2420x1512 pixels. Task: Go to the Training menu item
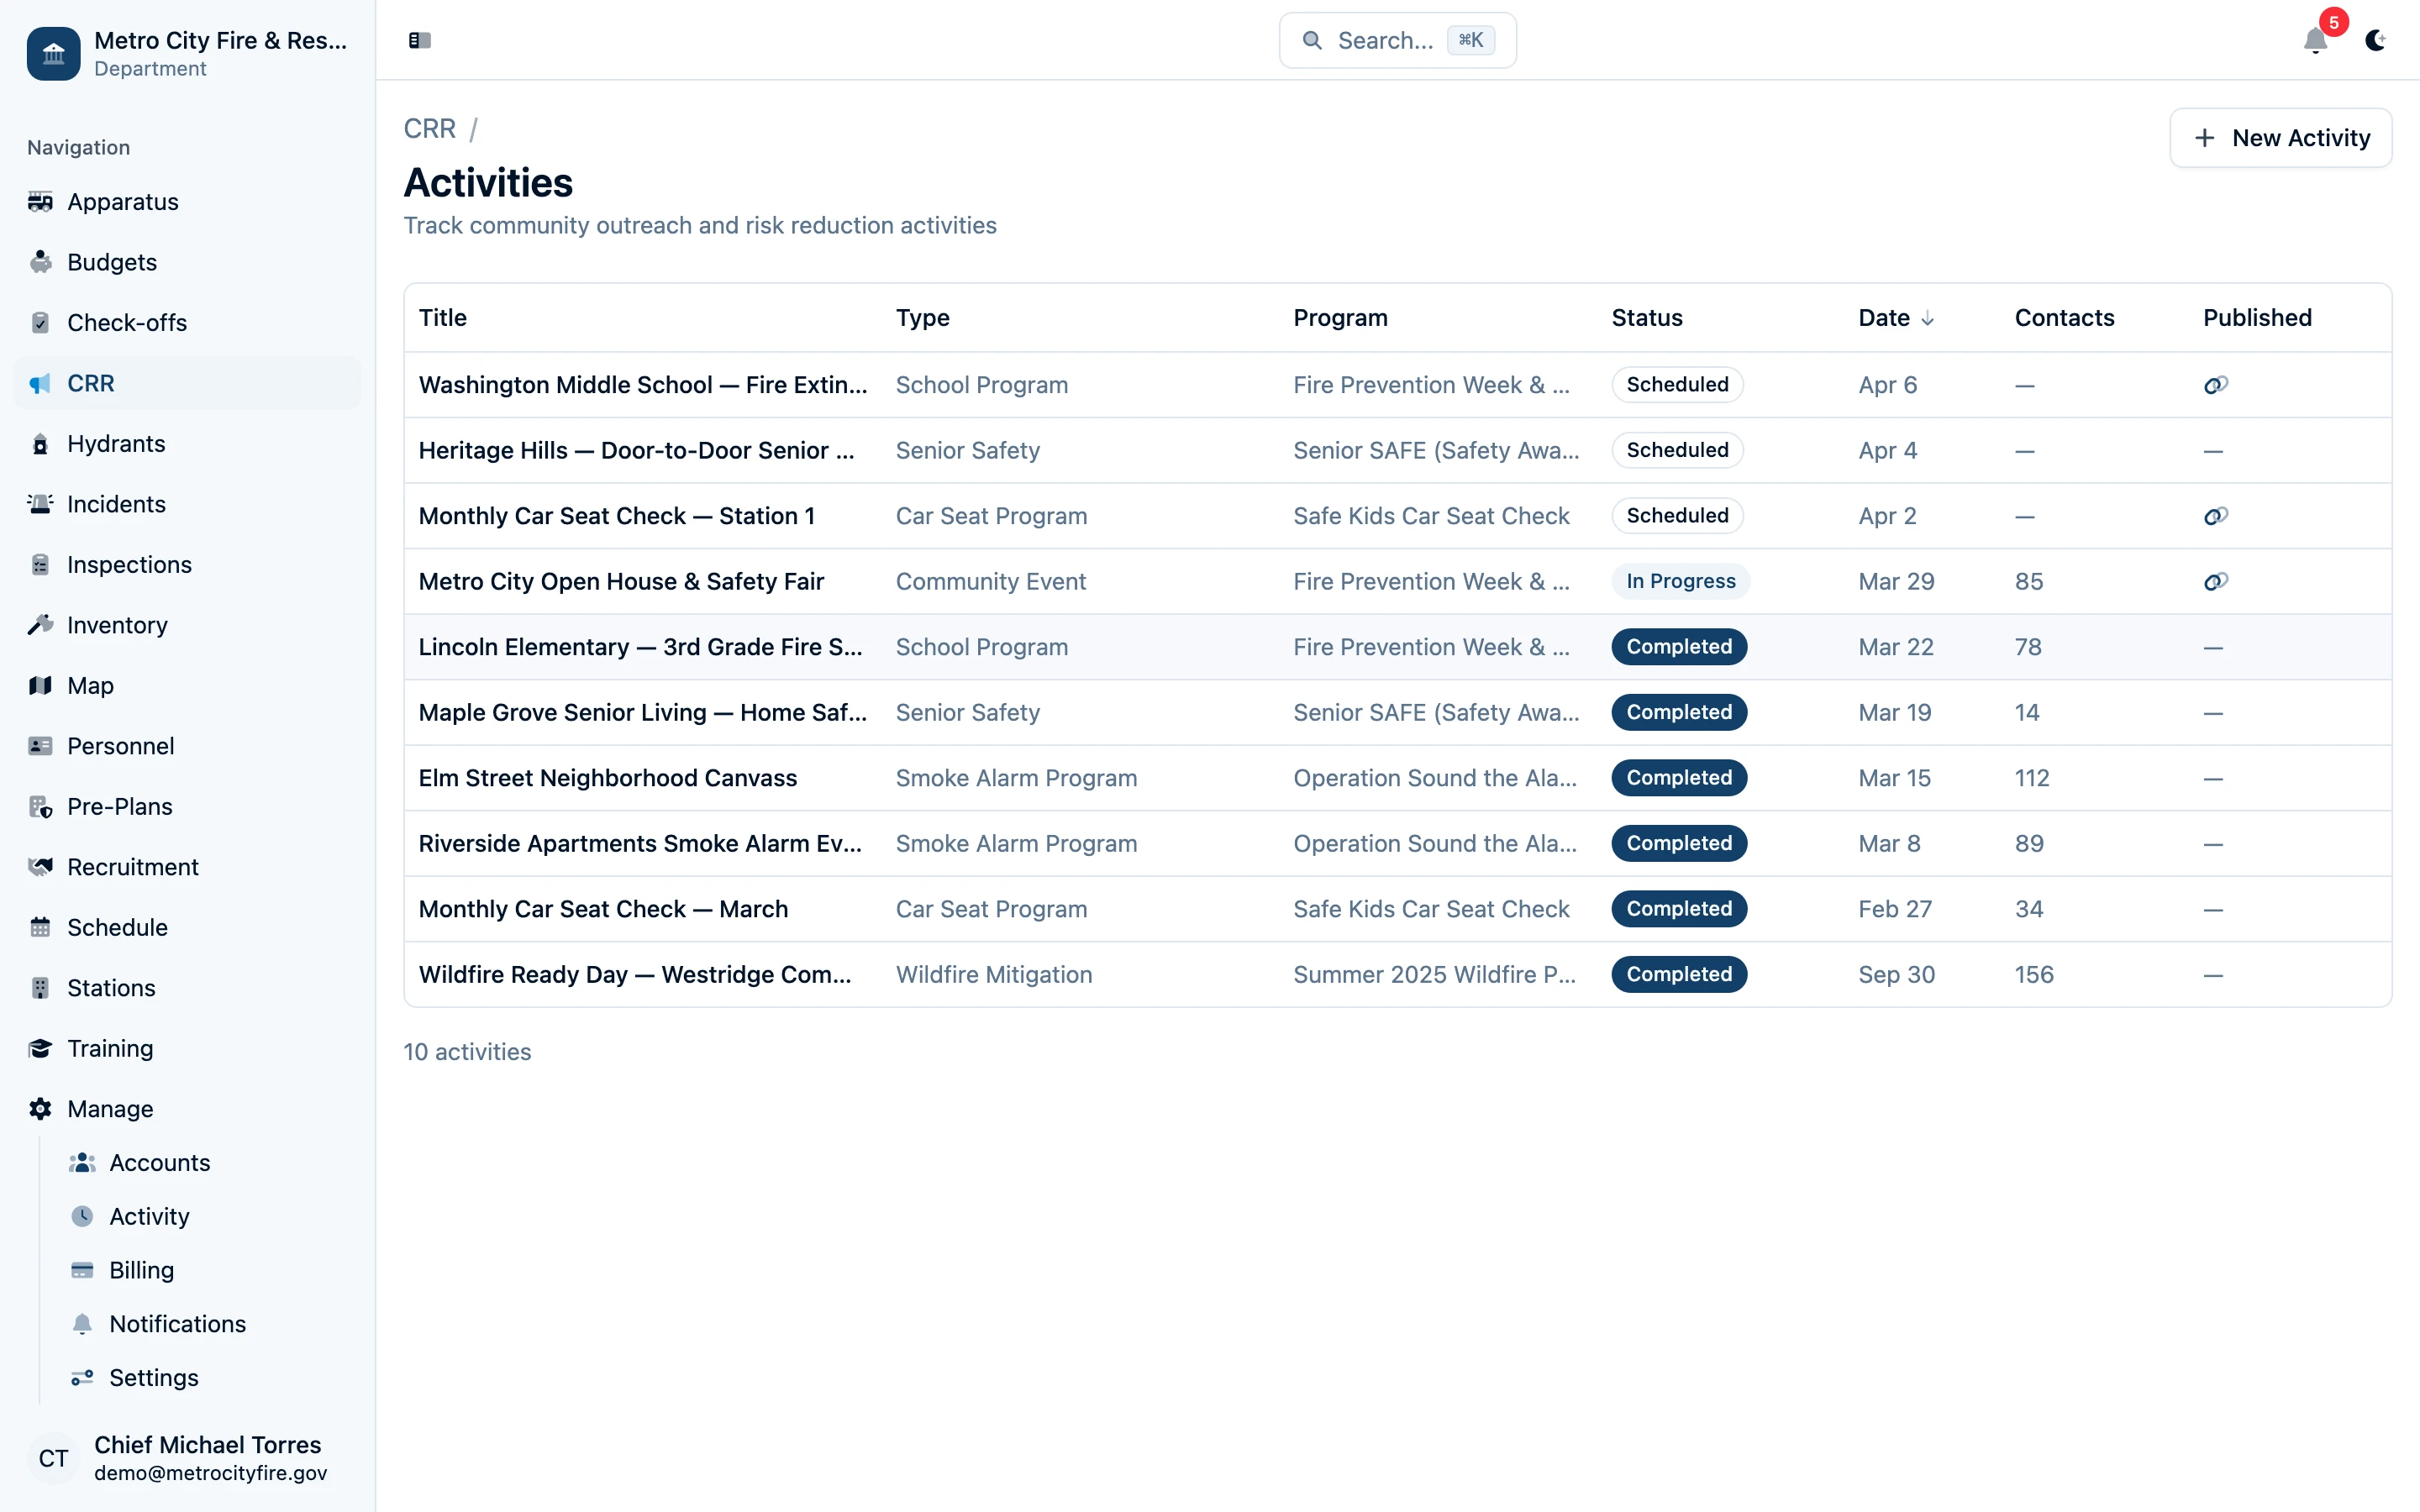(111, 1048)
